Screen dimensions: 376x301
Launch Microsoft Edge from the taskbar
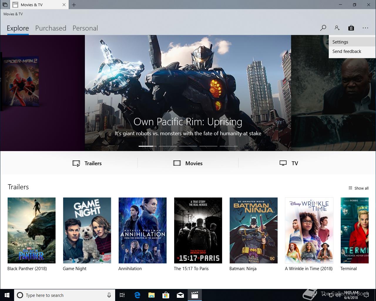point(137,295)
